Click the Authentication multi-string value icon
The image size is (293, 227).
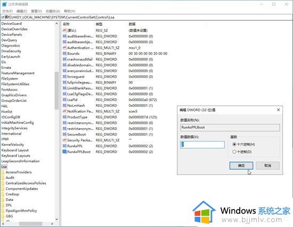(64, 48)
